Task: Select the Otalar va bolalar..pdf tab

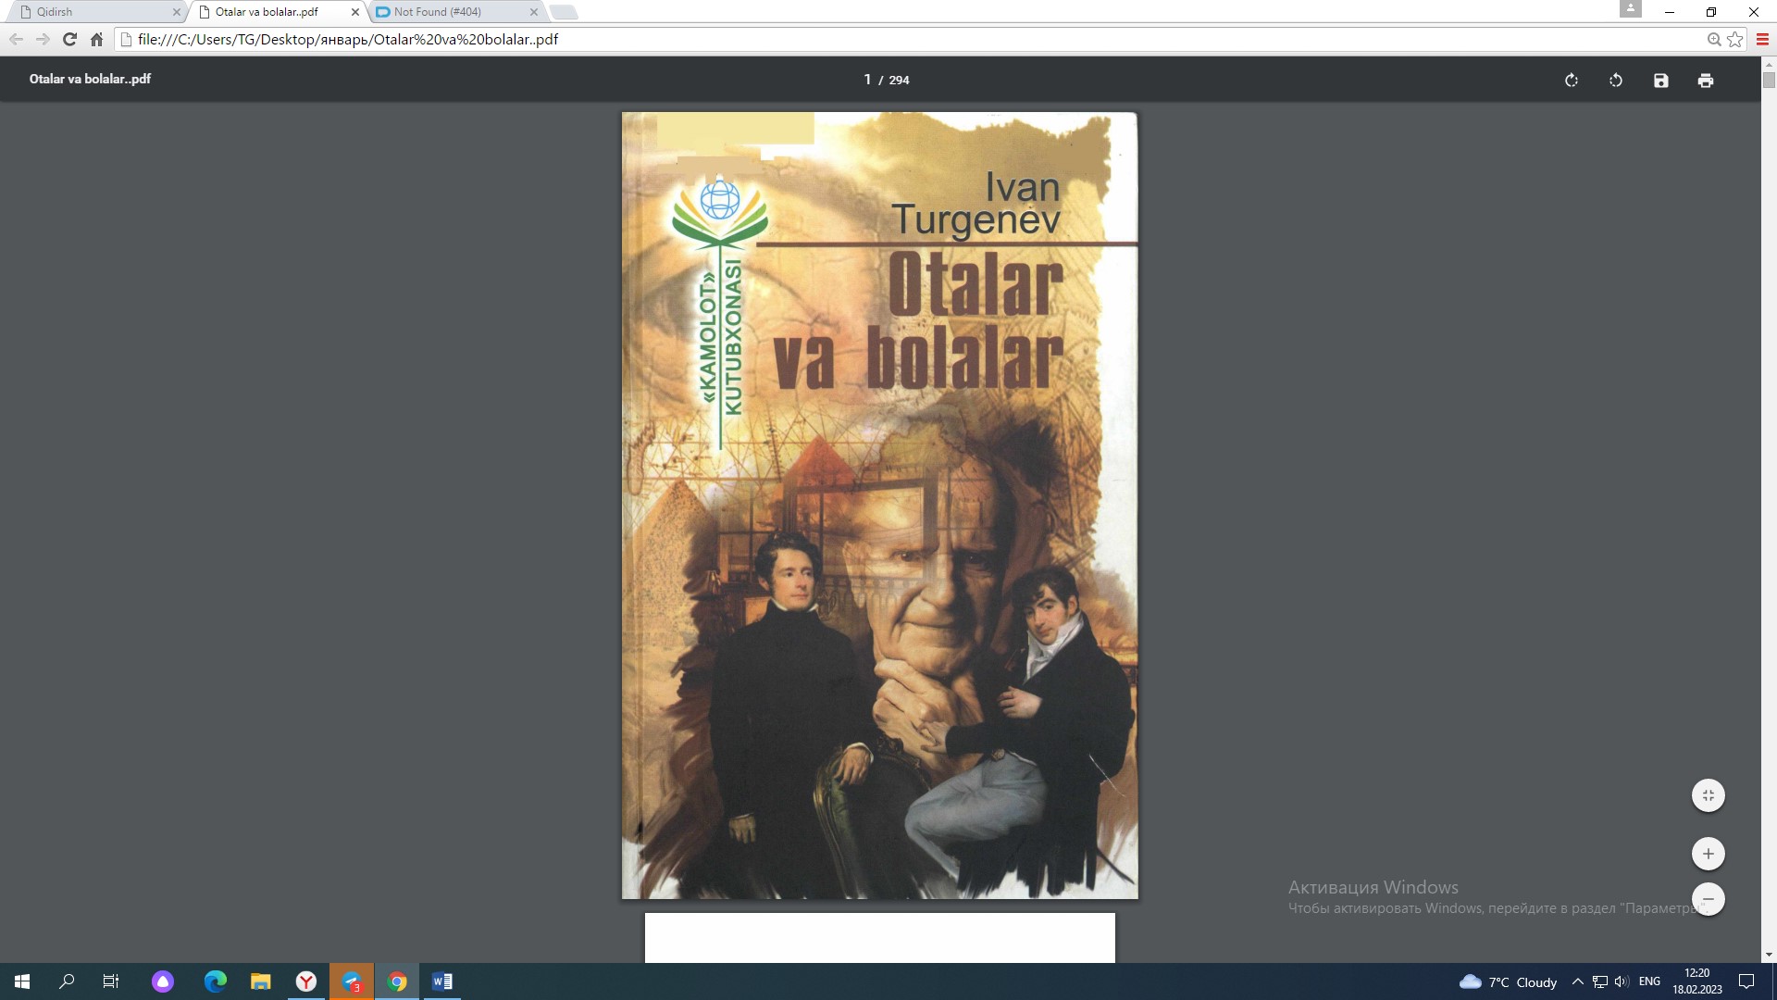Action: [278, 12]
